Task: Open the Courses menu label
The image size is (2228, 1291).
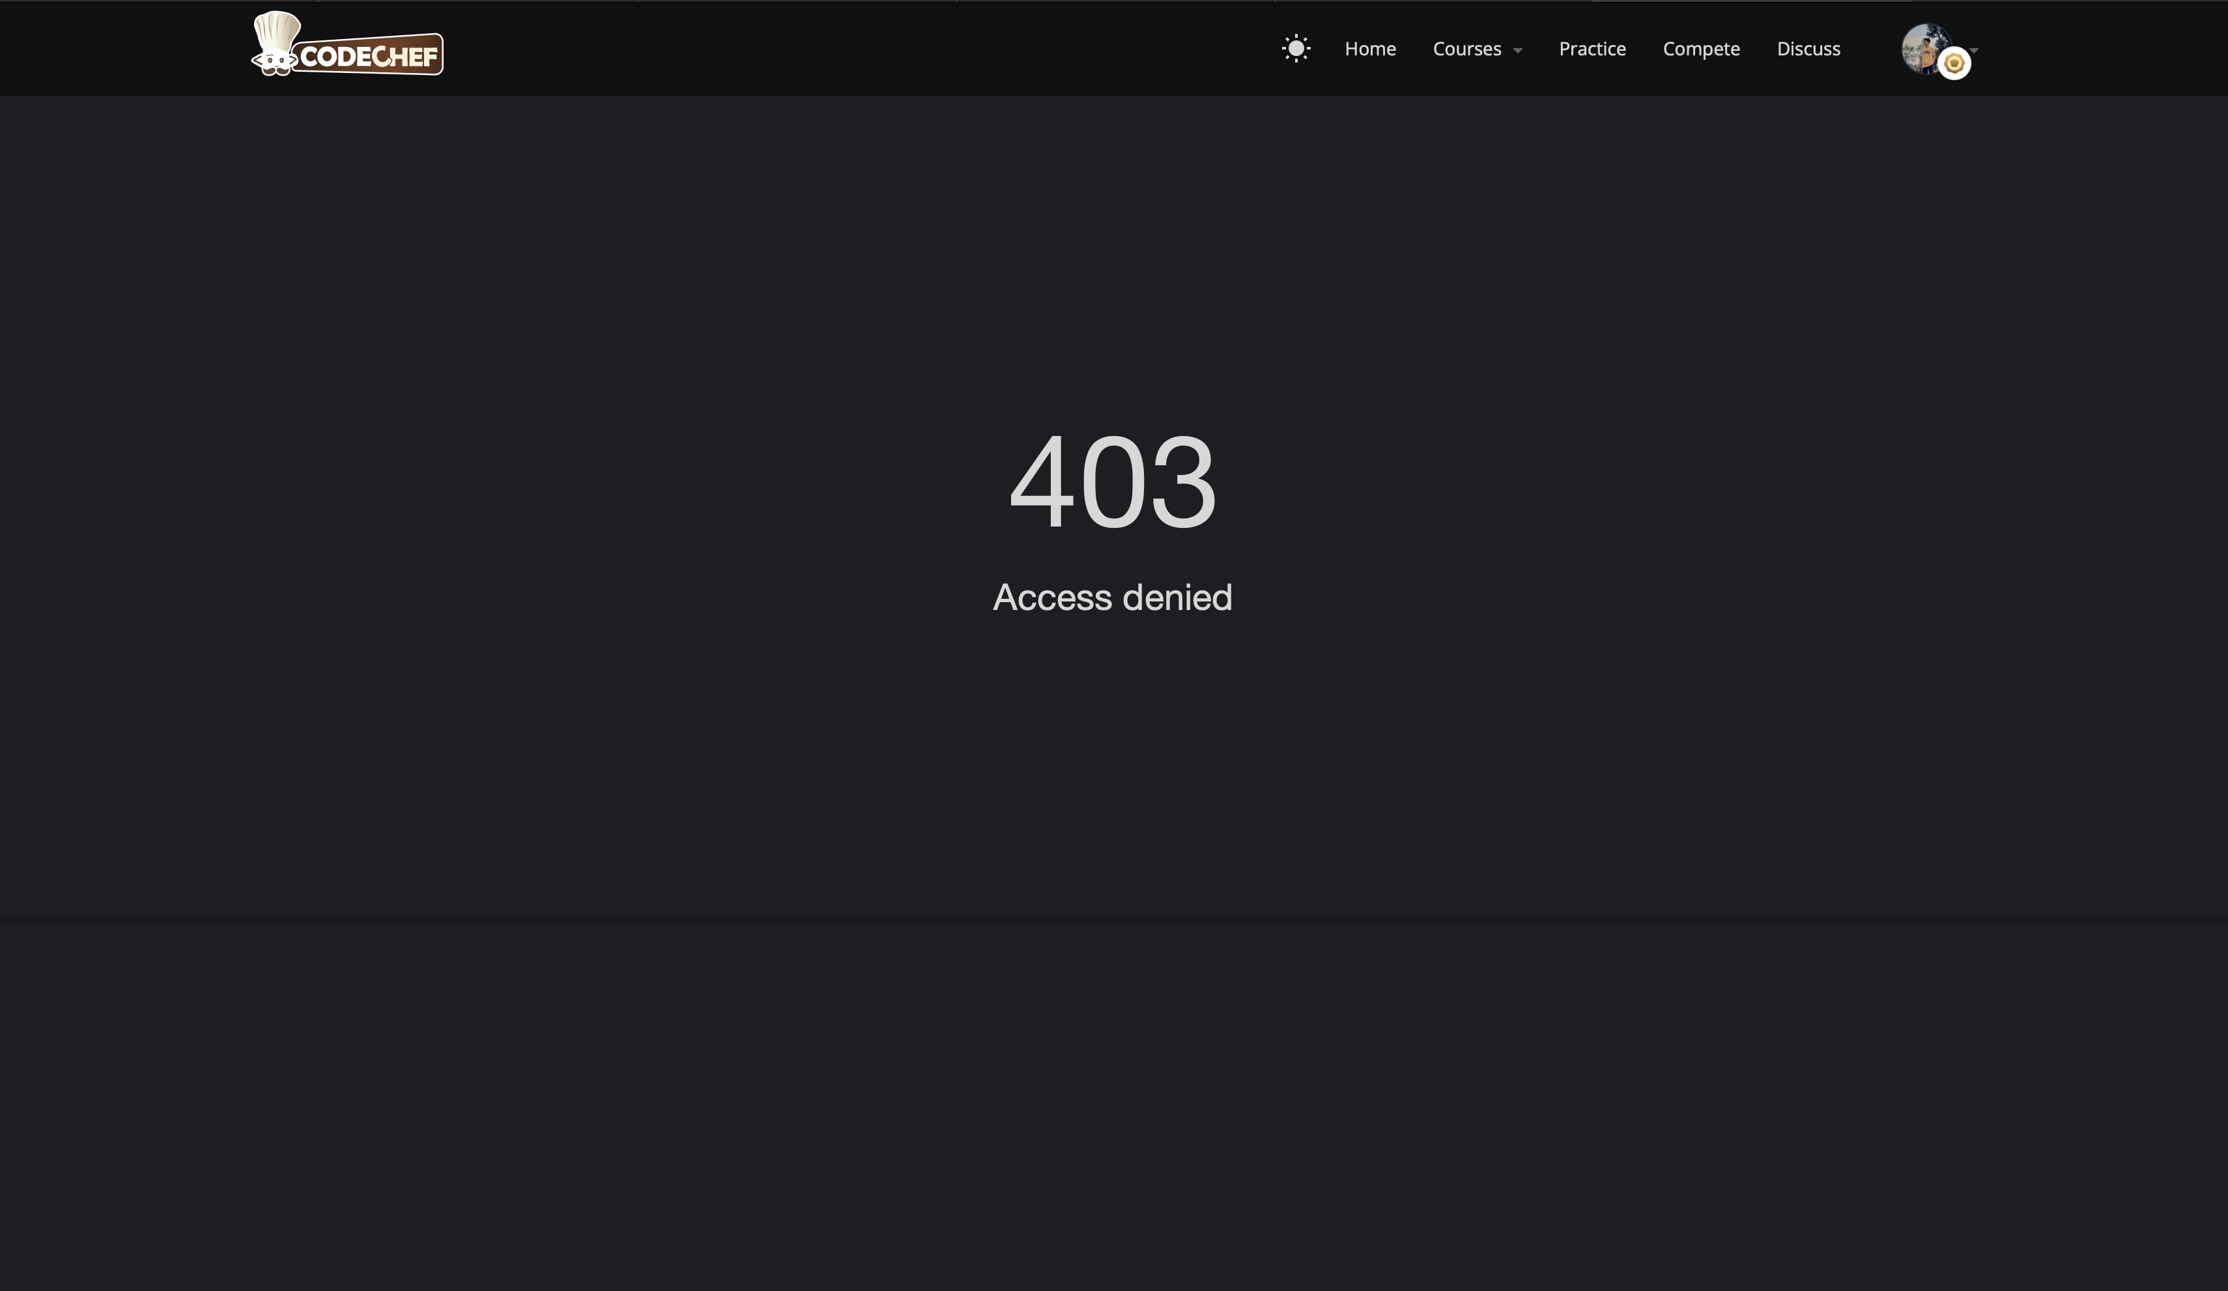Action: tap(1467, 49)
